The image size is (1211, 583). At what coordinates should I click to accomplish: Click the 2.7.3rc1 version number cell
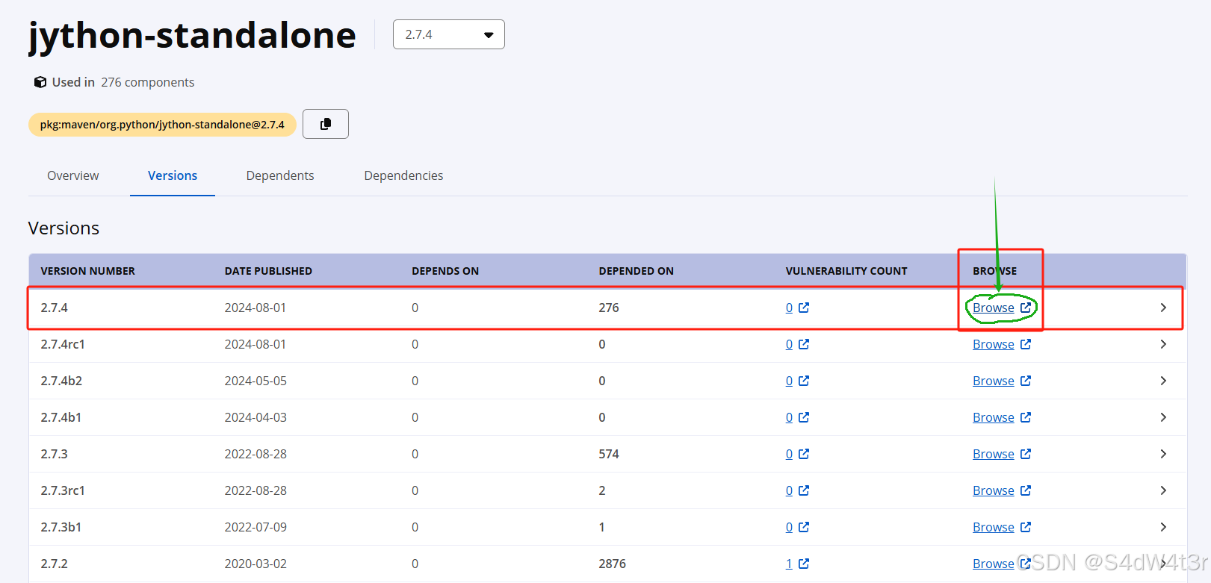point(63,490)
